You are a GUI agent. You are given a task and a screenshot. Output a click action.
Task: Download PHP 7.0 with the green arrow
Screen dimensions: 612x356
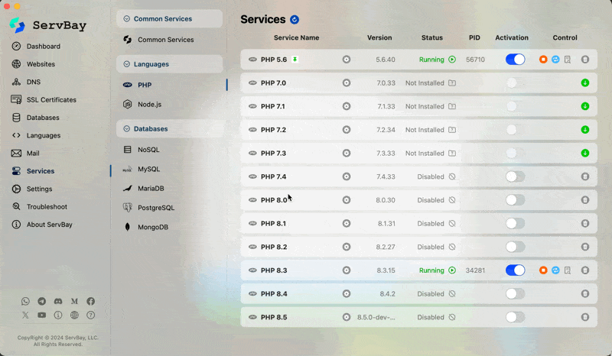(585, 83)
